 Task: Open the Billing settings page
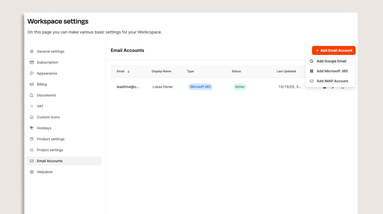(42, 84)
